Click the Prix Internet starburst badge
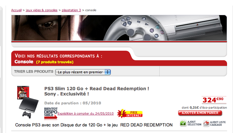 pyautogui.click(x=130, y=114)
